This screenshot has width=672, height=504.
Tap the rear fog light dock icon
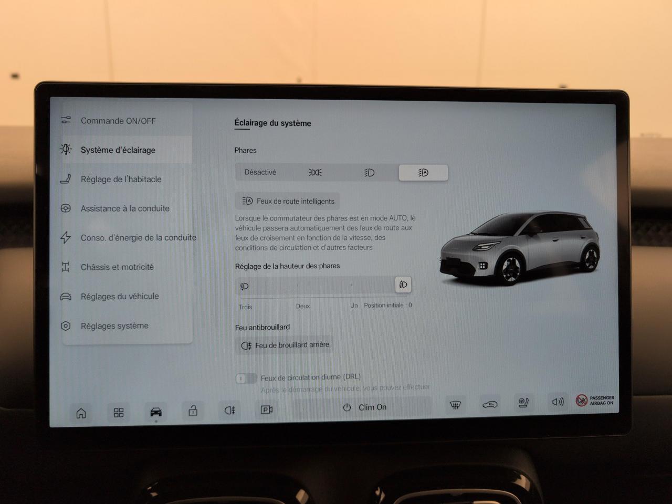230,410
